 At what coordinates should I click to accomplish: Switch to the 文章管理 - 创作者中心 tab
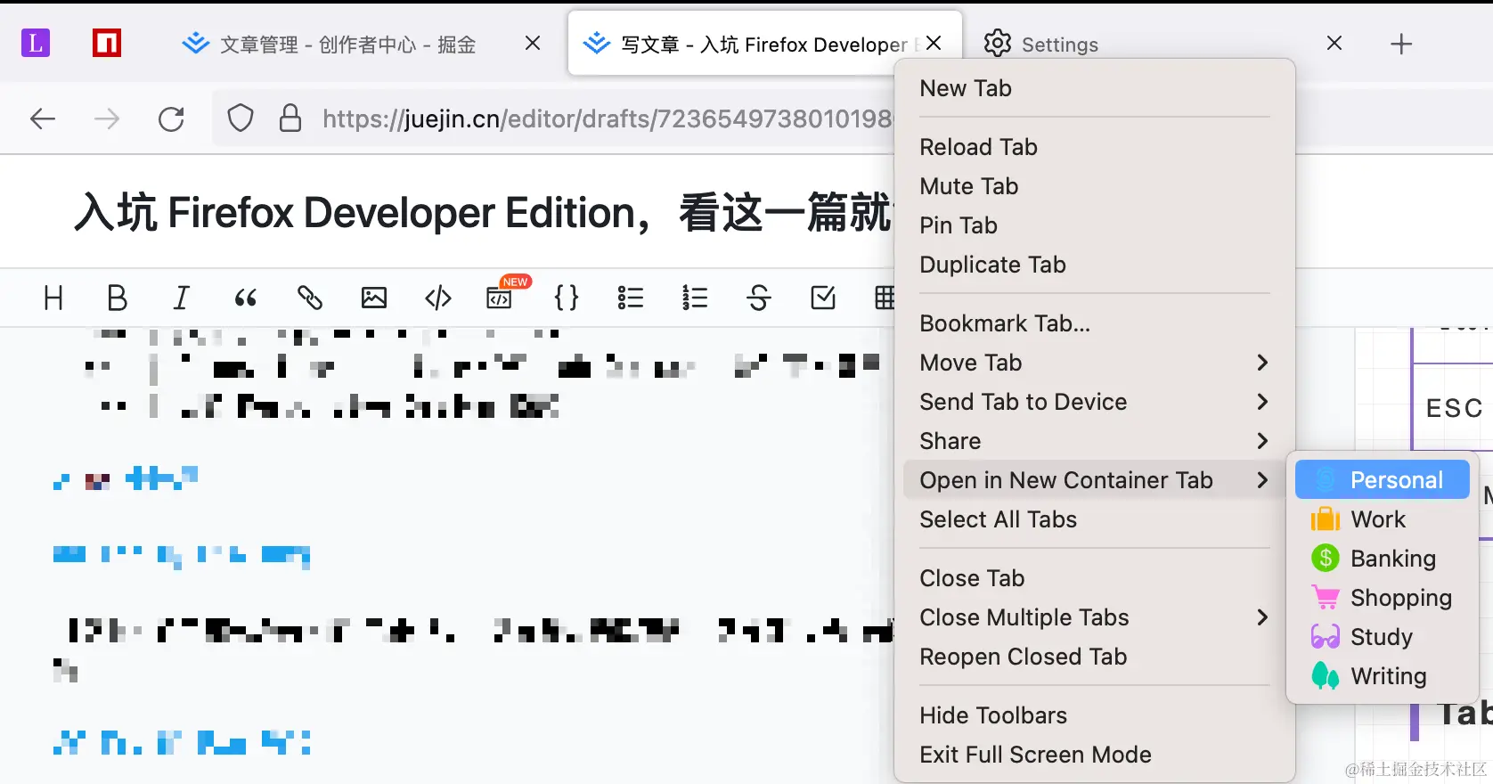tap(349, 44)
